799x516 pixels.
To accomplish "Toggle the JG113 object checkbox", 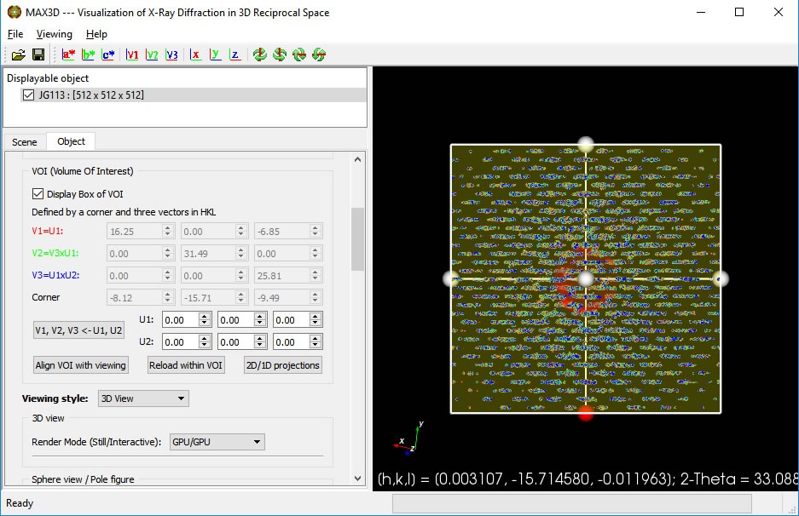I will 30,95.
